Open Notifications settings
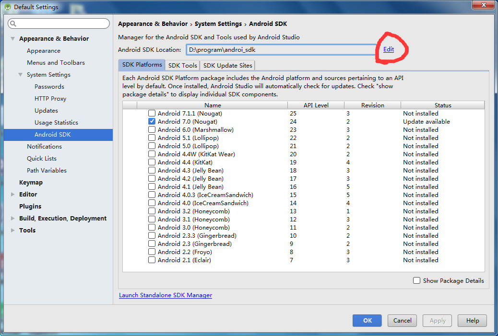 tap(44, 147)
